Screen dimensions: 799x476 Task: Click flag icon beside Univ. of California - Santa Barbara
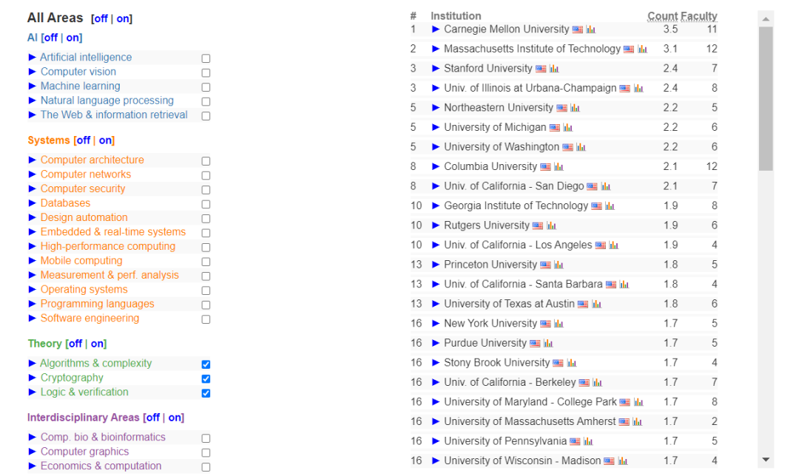[611, 285]
